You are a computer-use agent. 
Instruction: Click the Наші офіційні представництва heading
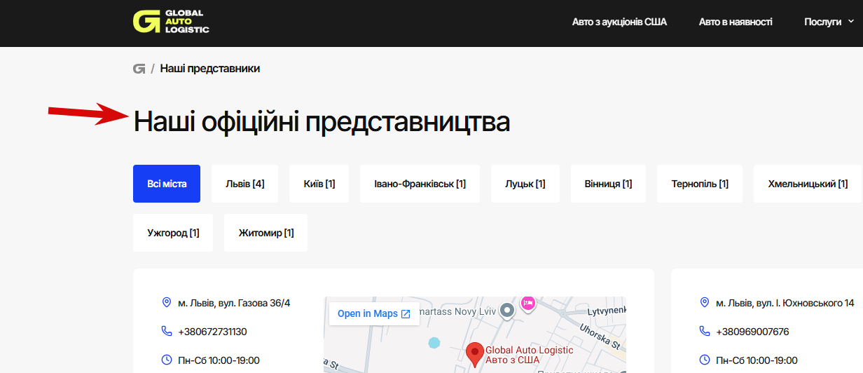[x=322, y=122]
